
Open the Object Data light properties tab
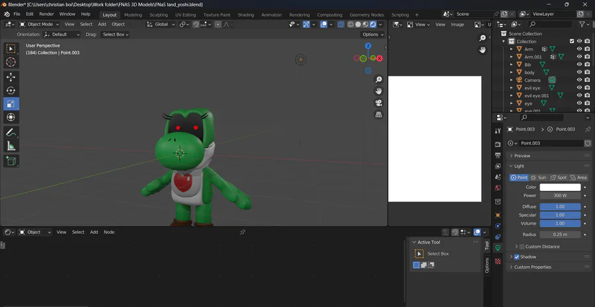tap(498, 248)
